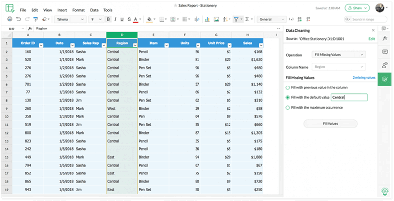Click the Share button
Viewport: 394px width, 201px height.
pos(357,8)
